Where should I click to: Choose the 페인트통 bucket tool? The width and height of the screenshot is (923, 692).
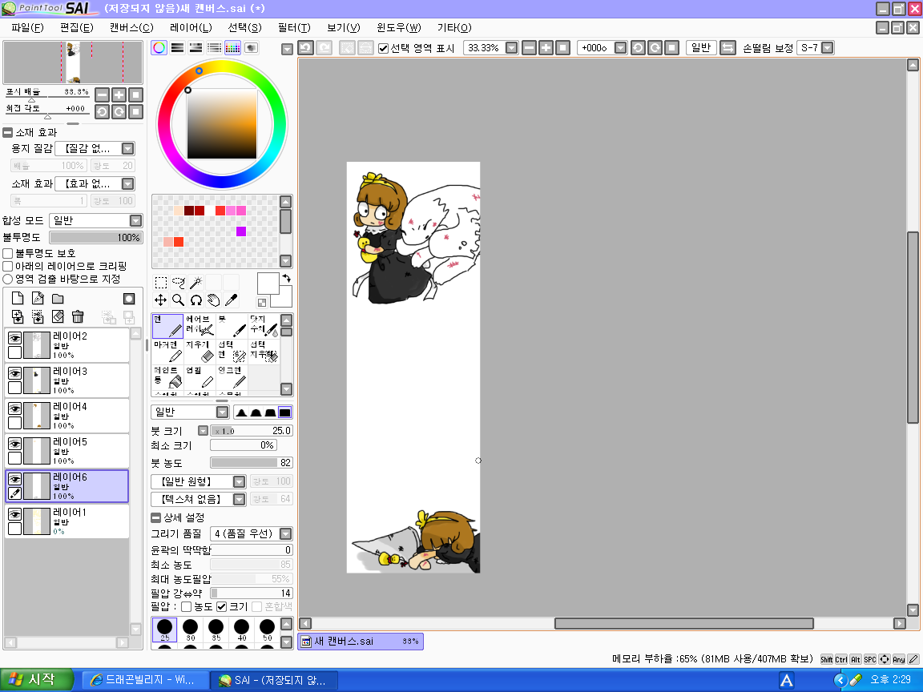tap(167, 377)
